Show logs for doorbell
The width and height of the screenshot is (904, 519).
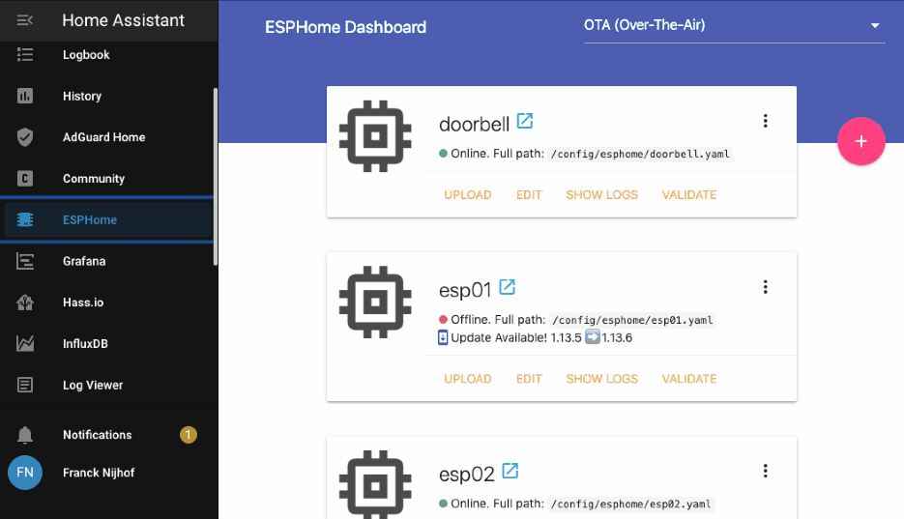pos(602,194)
